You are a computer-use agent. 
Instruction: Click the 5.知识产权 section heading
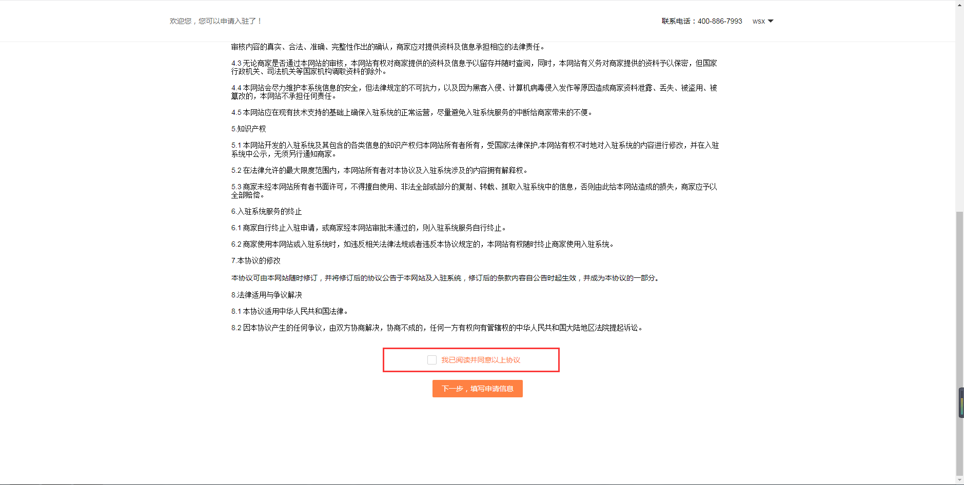pyautogui.click(x=249, y=129)
